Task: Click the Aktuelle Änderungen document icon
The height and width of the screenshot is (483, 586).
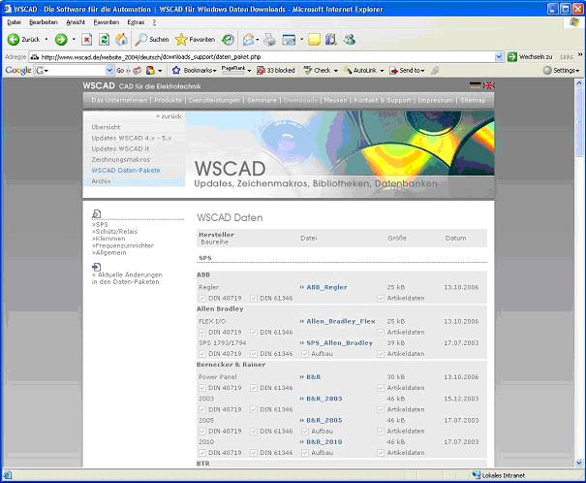Action: pos(97,267)
